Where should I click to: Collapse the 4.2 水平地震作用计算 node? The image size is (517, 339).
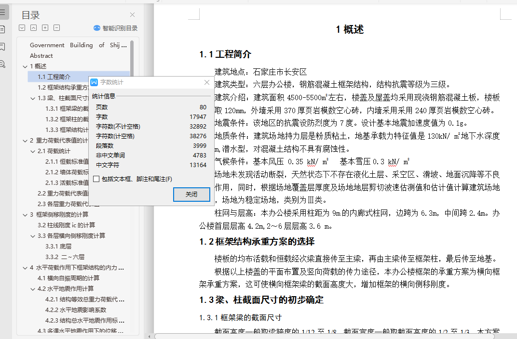pyautogui.click(x=33, y=288)
